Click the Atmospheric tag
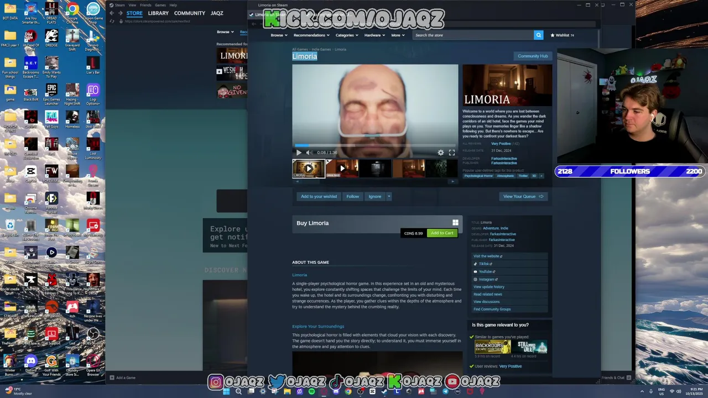 pos(505,176)
